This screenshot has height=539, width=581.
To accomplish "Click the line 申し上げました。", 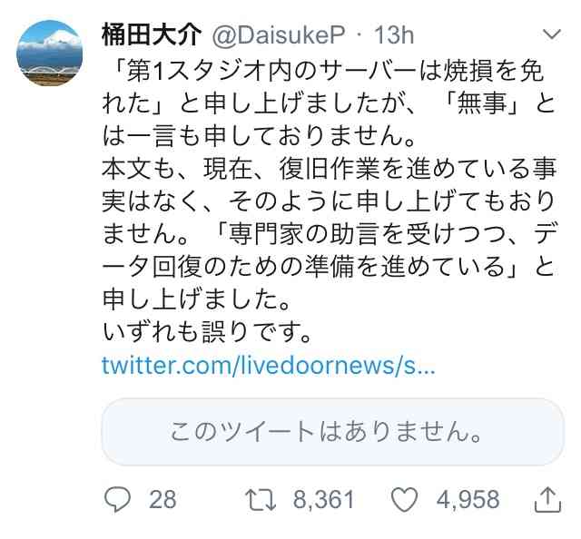I will tap(196, 299).
